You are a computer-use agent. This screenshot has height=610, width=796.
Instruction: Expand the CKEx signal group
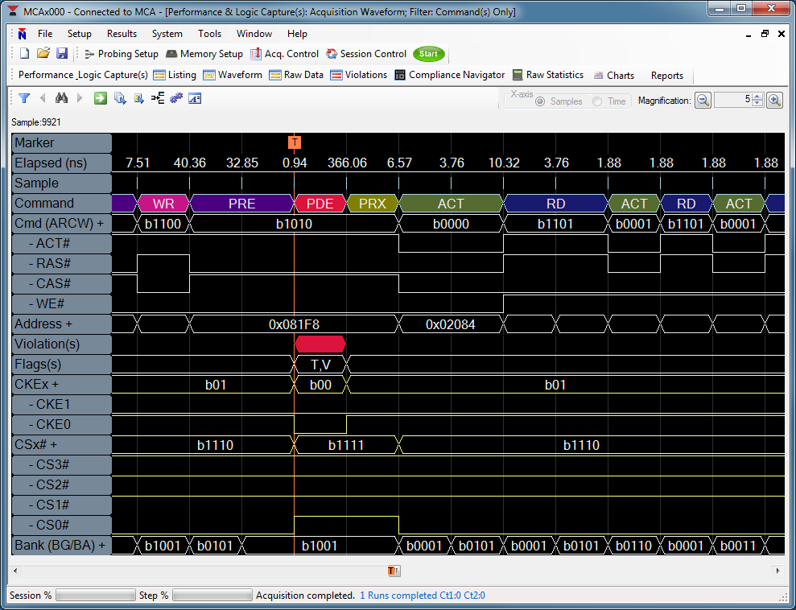point(56,385)
